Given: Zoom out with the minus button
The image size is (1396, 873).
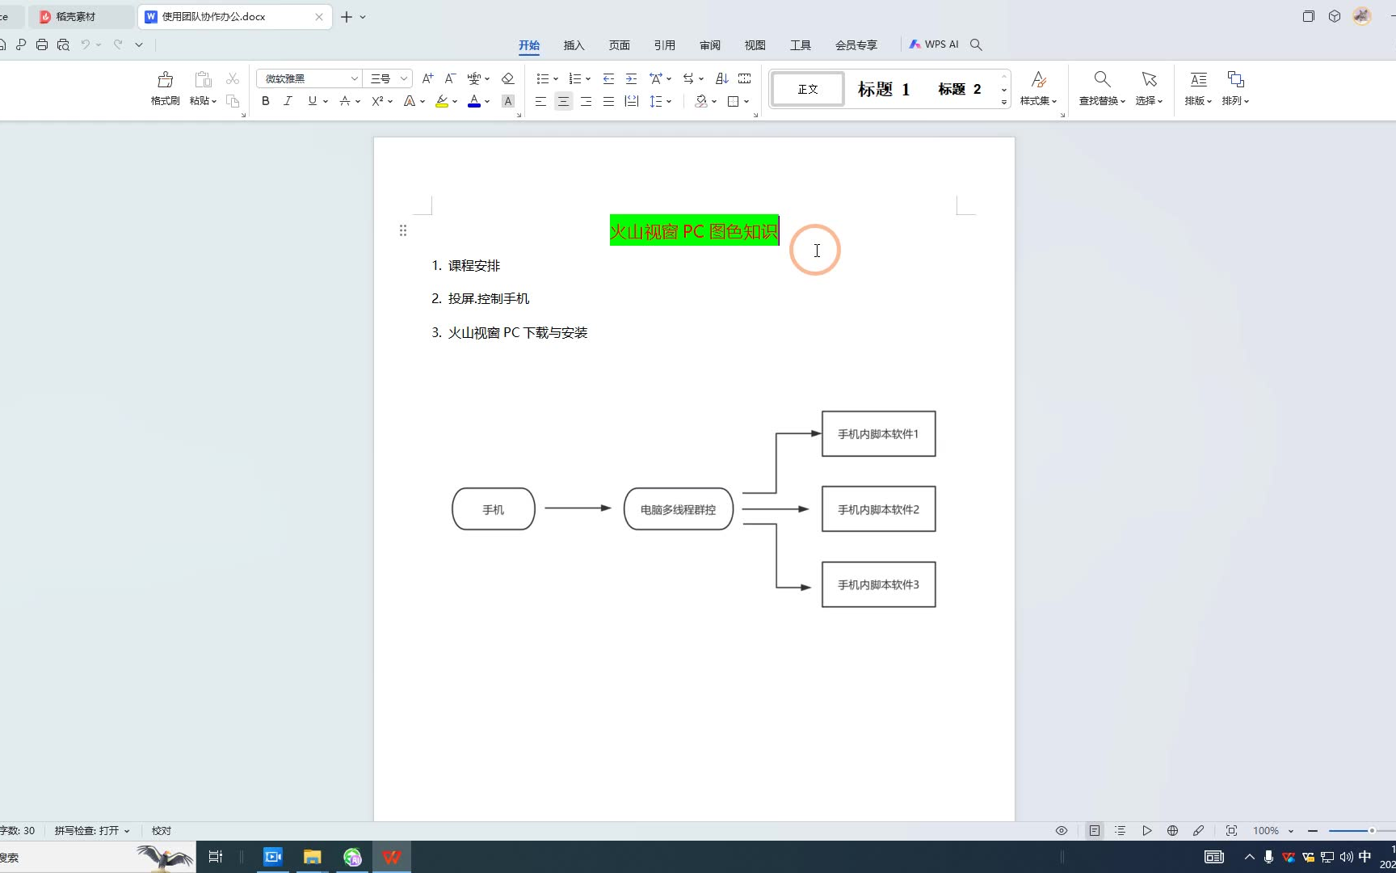Looking at the screenshot, I should 1313,830.
